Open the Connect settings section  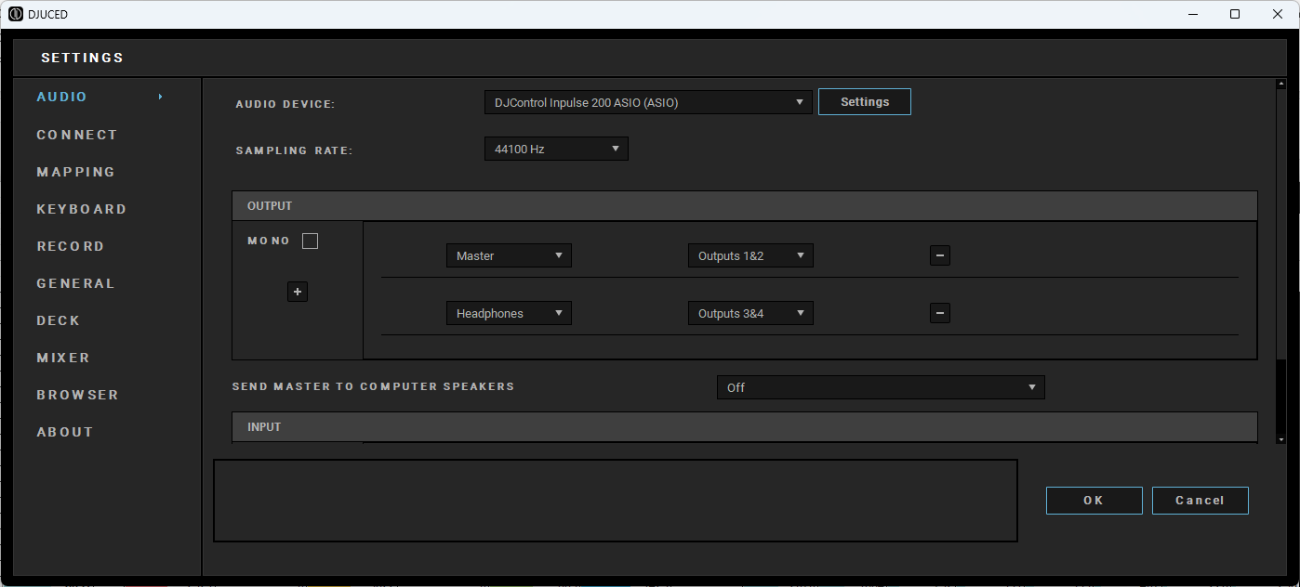77,135
